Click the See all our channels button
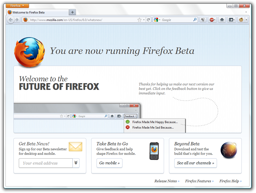The image size is (256, 193). coord(195,163)
